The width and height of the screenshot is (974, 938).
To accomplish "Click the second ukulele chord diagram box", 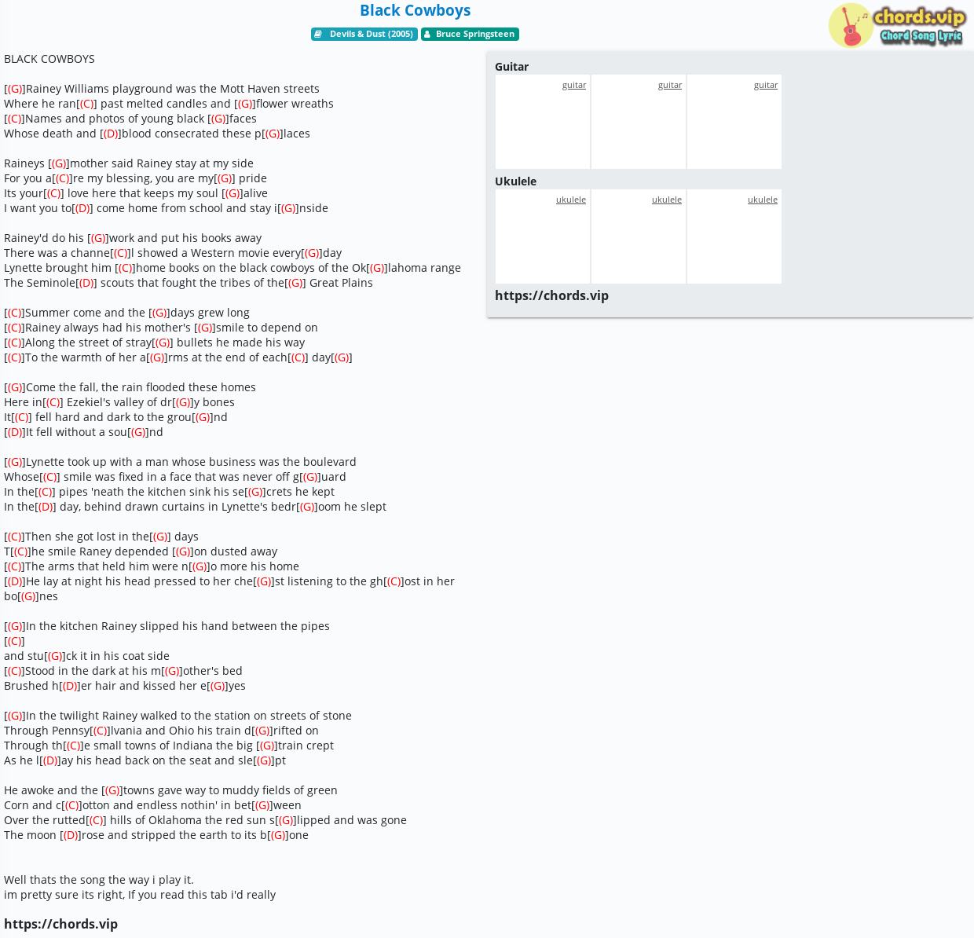I will tap(639, 236).
